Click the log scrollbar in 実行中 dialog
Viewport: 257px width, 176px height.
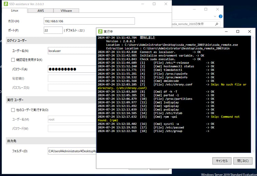click(x=254, y=94)
